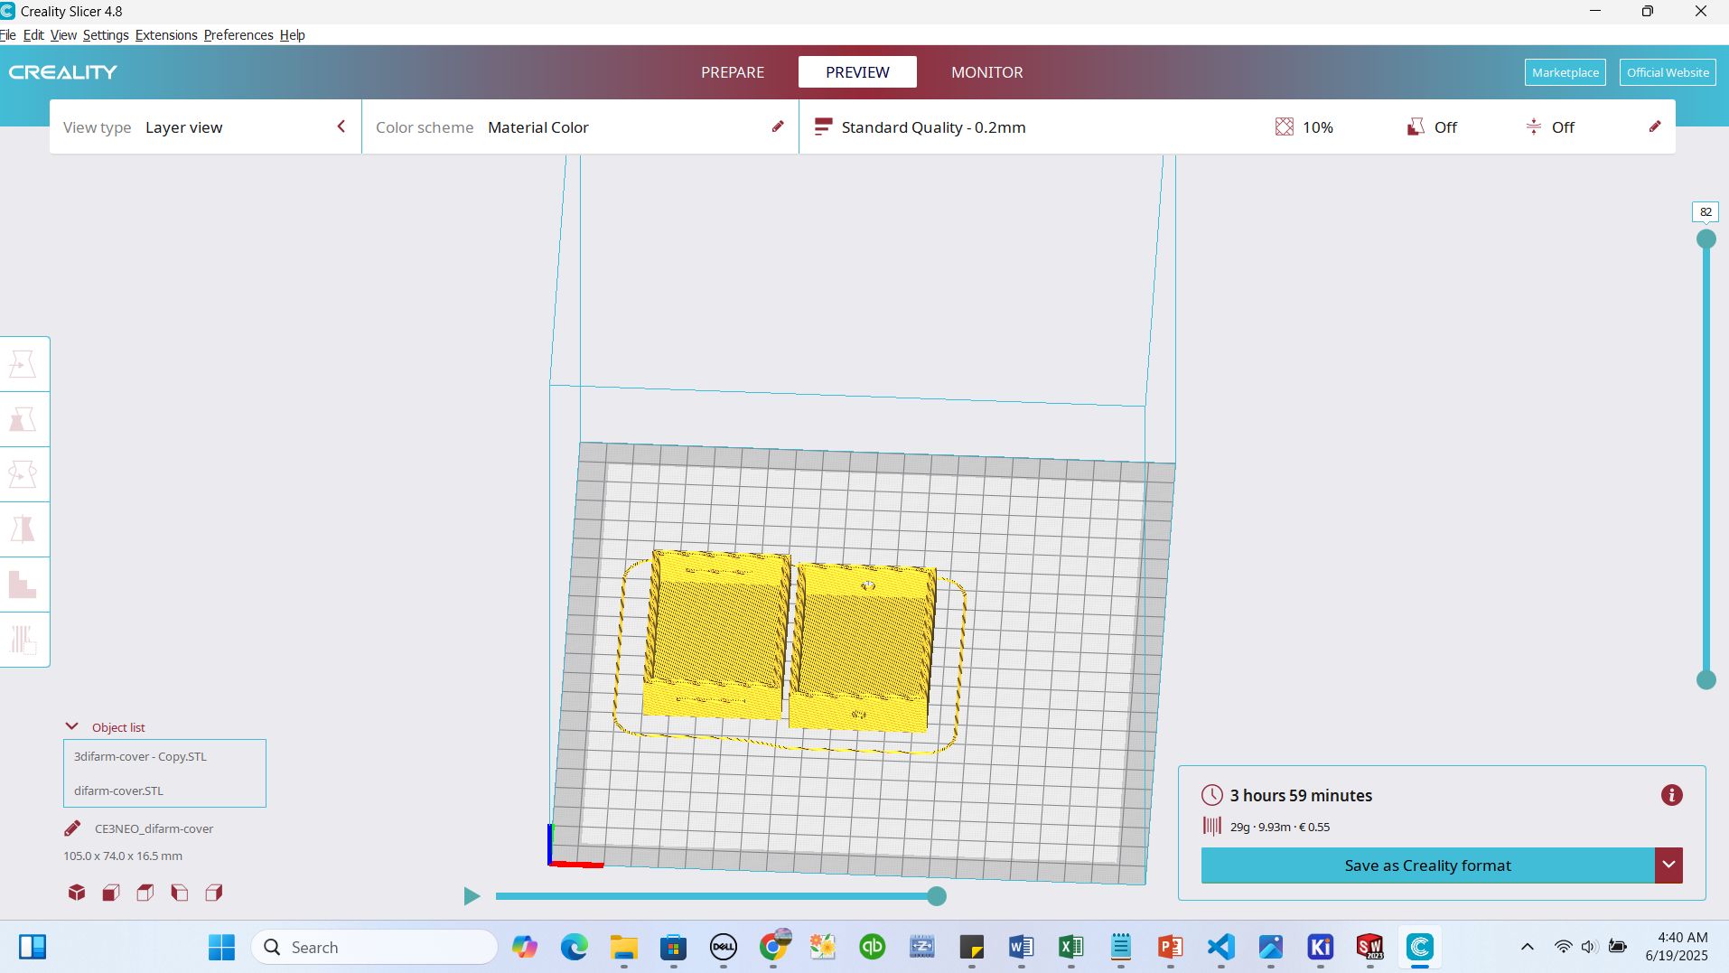Click the clock icon beside print time

[x=1211, y=795]
